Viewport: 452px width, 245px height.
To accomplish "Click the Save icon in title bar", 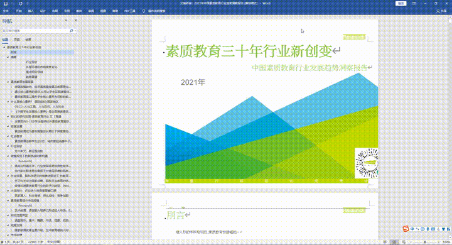I will (x=6, y=4).
